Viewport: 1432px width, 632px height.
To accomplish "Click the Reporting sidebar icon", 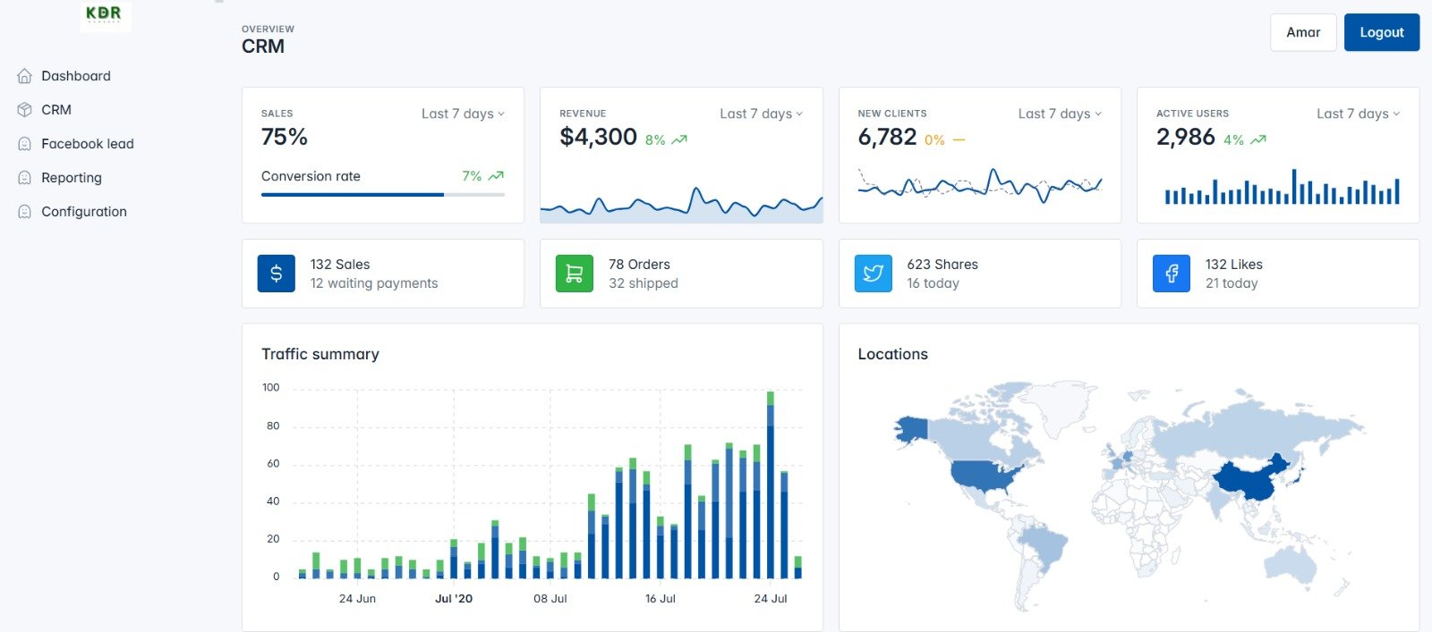I will pos(25,178).
